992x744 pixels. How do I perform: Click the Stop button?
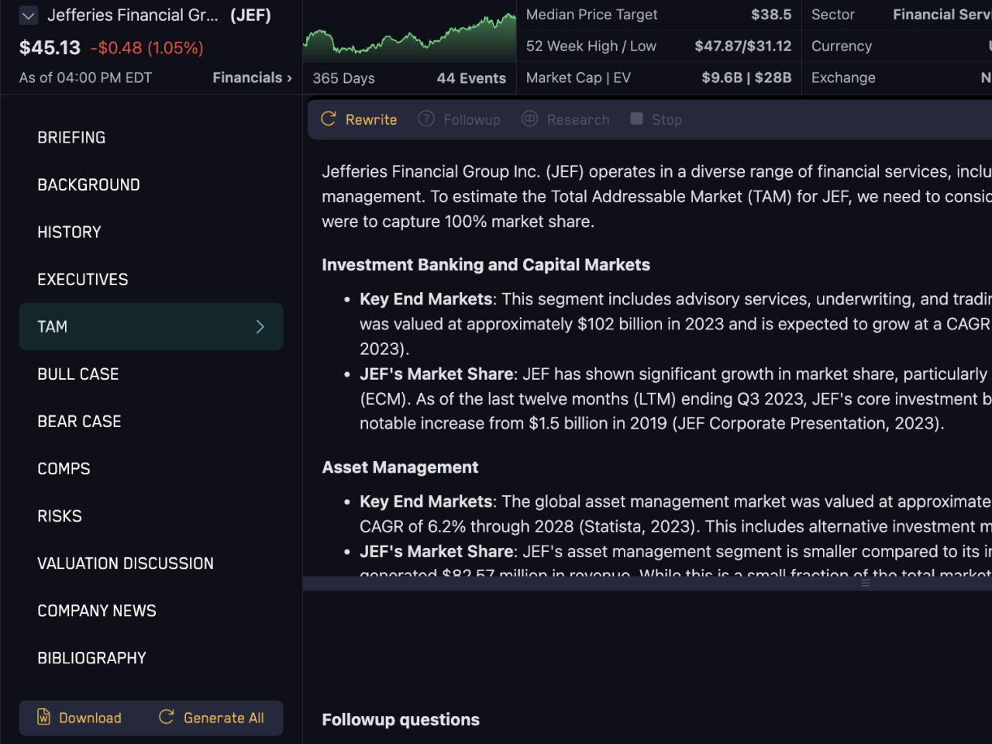pyautogui.click(x=656, y=119)
